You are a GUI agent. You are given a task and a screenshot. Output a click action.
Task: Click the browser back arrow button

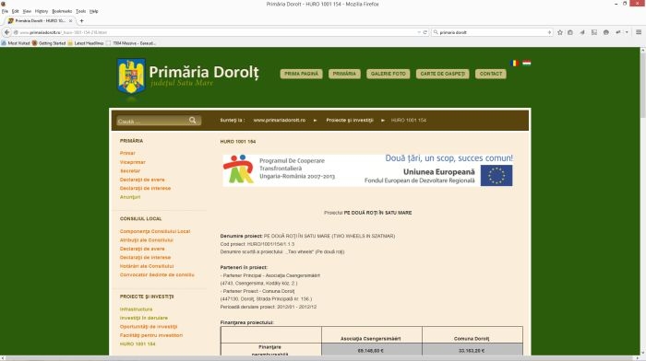point(6,32)
